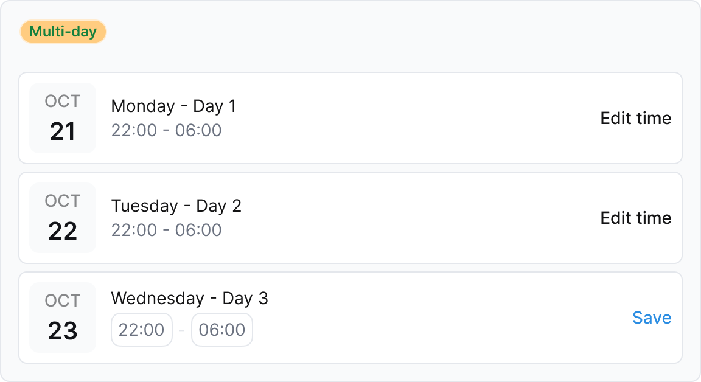Save Wednesday's edited schedule times

click(x=652, y=318)
